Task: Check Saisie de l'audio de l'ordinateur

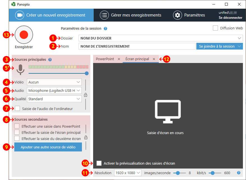Action: point(17,108)
